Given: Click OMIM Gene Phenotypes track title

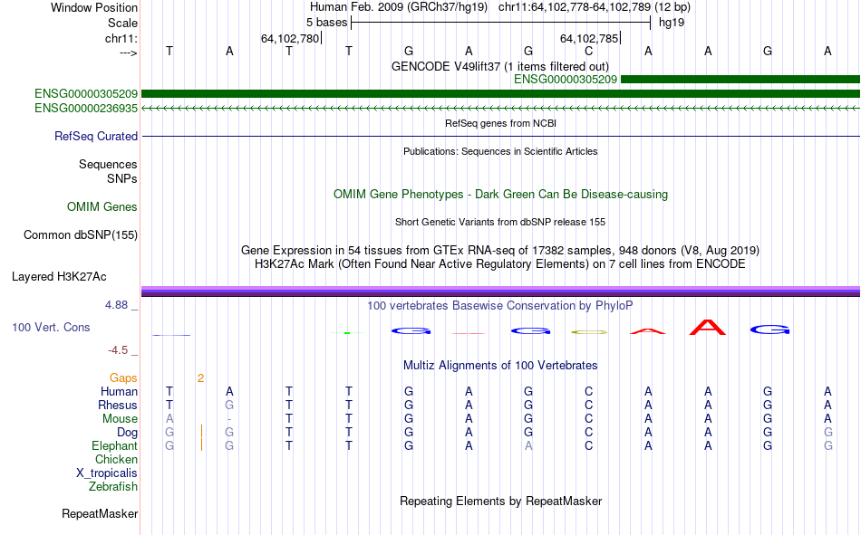Looking at the screenshot, I should click(x=501, y=195).
